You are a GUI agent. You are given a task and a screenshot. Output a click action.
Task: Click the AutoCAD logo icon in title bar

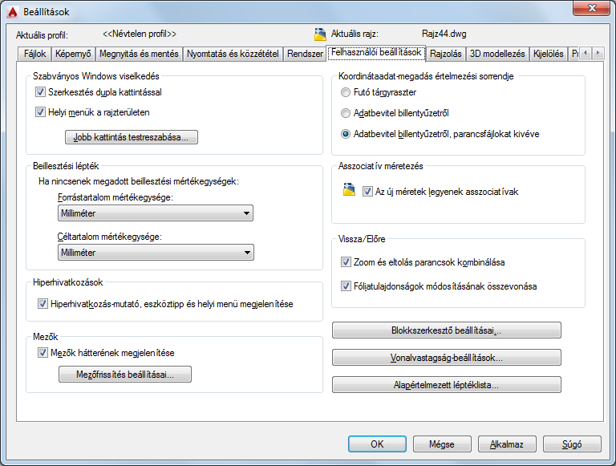(x=13, y=12)
